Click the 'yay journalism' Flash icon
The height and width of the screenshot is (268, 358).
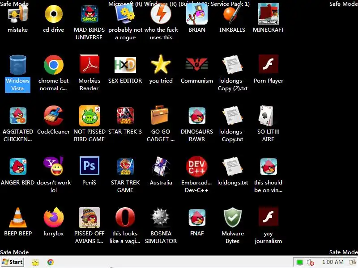click(x=268, y=217)
